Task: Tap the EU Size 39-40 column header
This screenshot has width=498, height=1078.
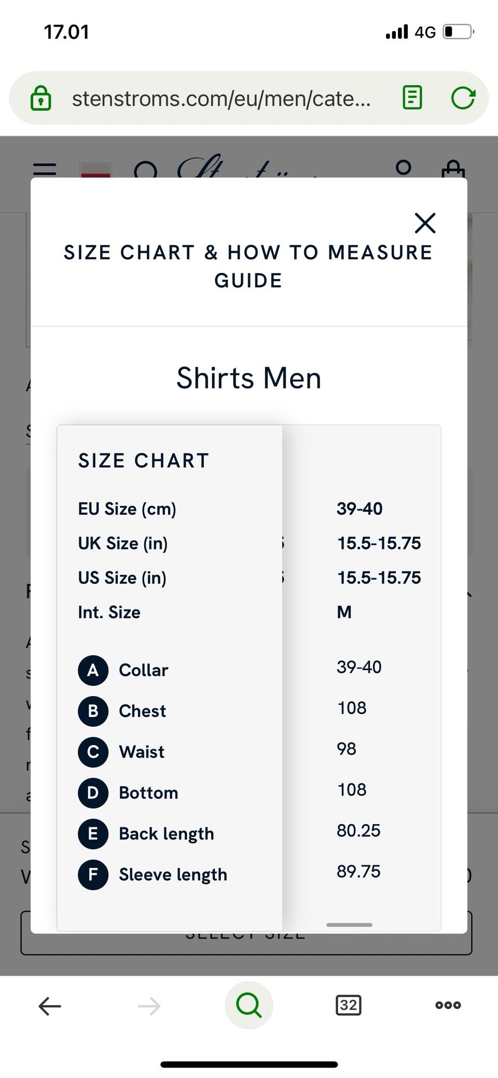Action: click(359, 508)
